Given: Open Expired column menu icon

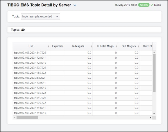Looking at the screenshot, I should pyautogui.click(x=63, y=46).
